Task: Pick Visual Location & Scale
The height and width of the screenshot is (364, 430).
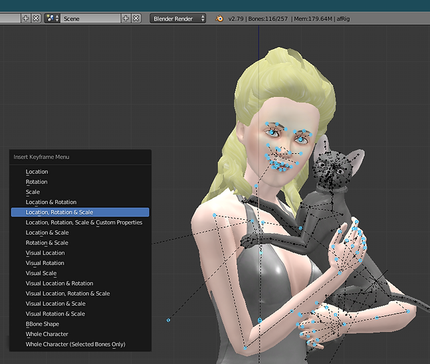Action: click(x=80, y=304)
